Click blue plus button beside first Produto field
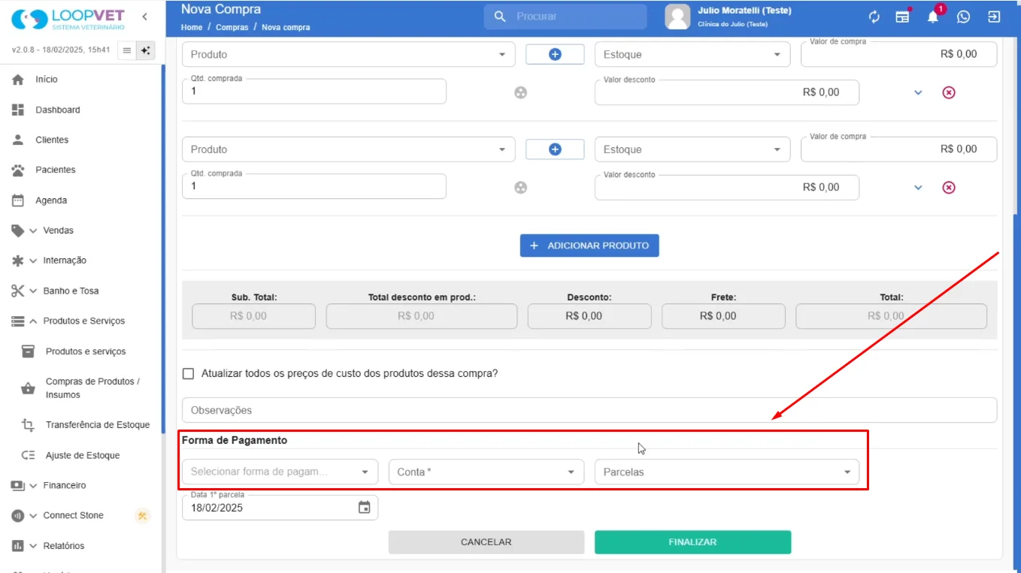This screenshot has width=1021, height=573. pyautogui.click(x=555, y=54)
